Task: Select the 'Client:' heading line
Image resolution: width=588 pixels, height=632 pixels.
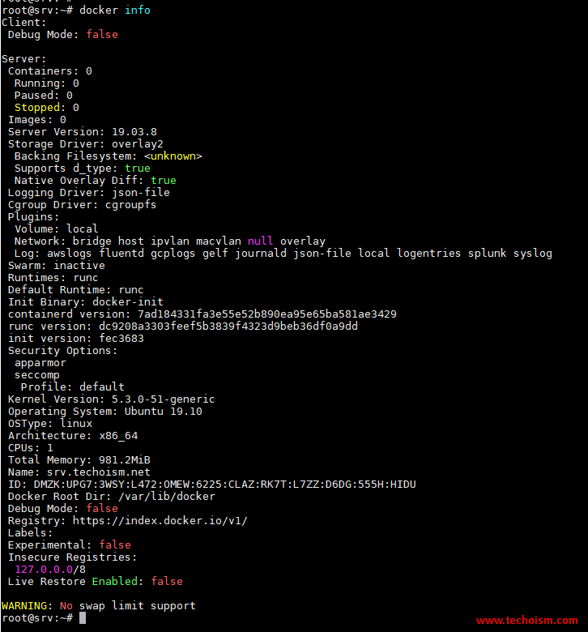Action: [x=24, y=22]
